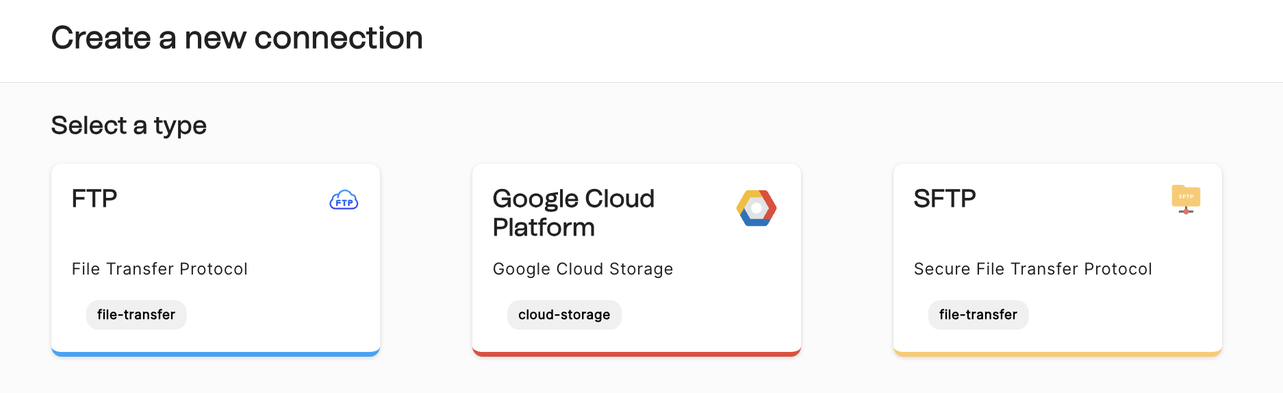
Task: Click the blue bar under FTP card
Action: pos(216,354)
